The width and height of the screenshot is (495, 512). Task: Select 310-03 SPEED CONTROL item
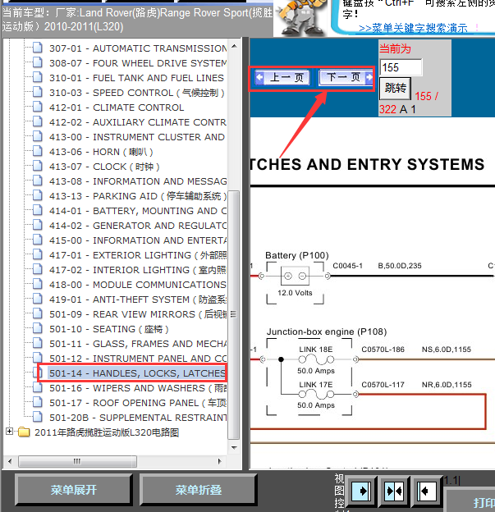pos(136,93)
